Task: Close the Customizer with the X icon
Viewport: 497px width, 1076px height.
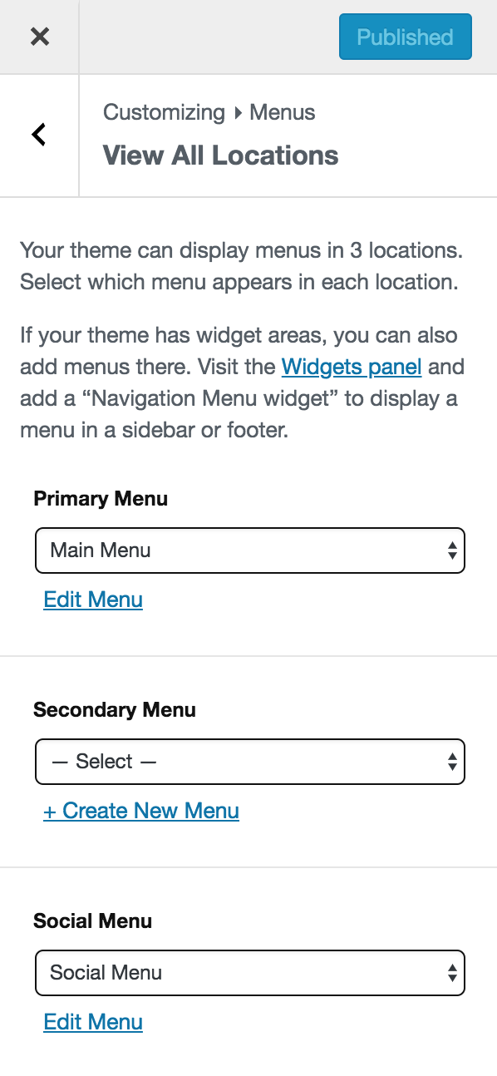Action: pyautogui.click(x=39, y=37)
